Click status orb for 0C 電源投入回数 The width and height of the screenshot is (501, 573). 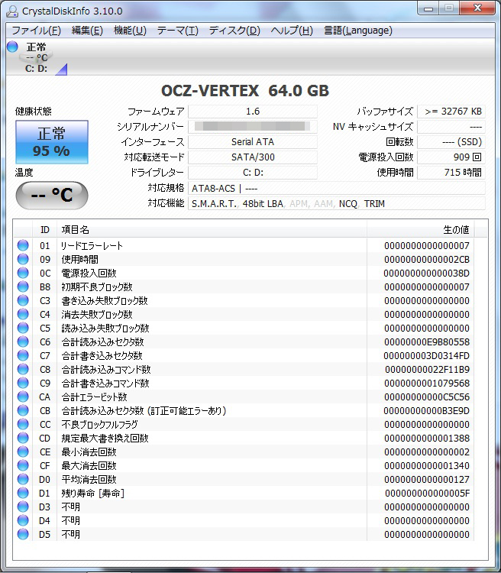(x=23, y=273)
